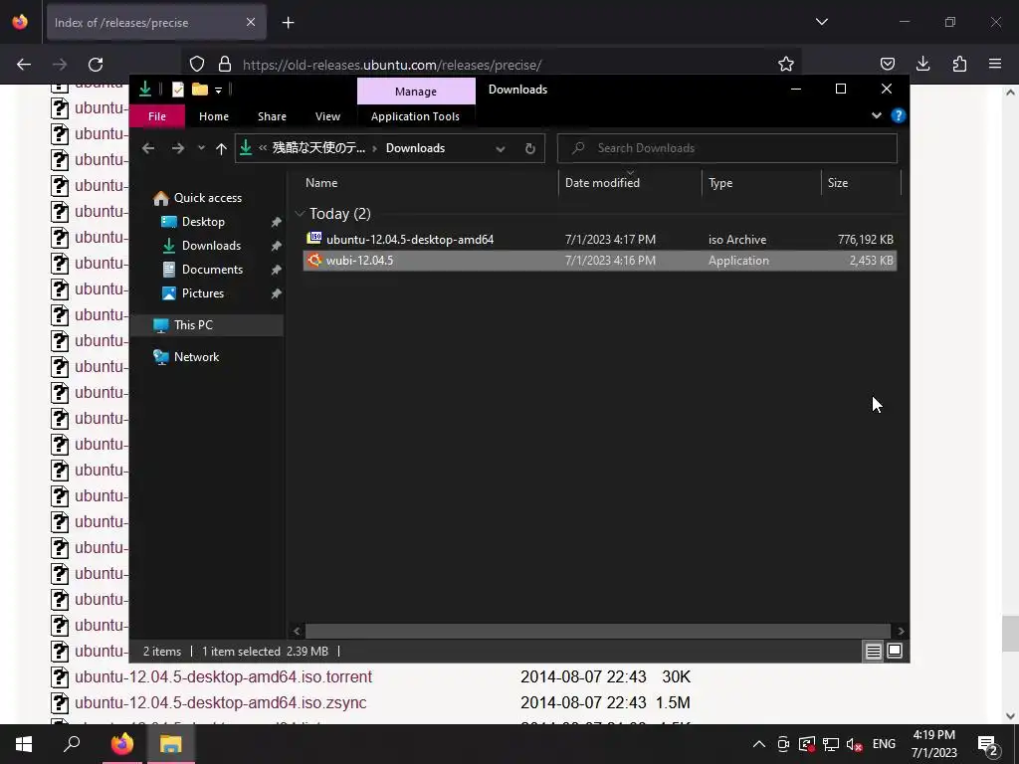Open the notification center
1019x764 pixels.
(x=988, y=745)
